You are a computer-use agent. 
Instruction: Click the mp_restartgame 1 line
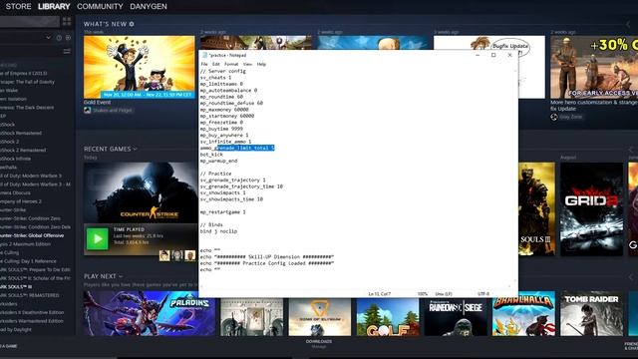(223, 212)
